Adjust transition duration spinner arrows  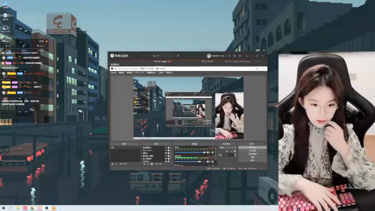[235, 155]
